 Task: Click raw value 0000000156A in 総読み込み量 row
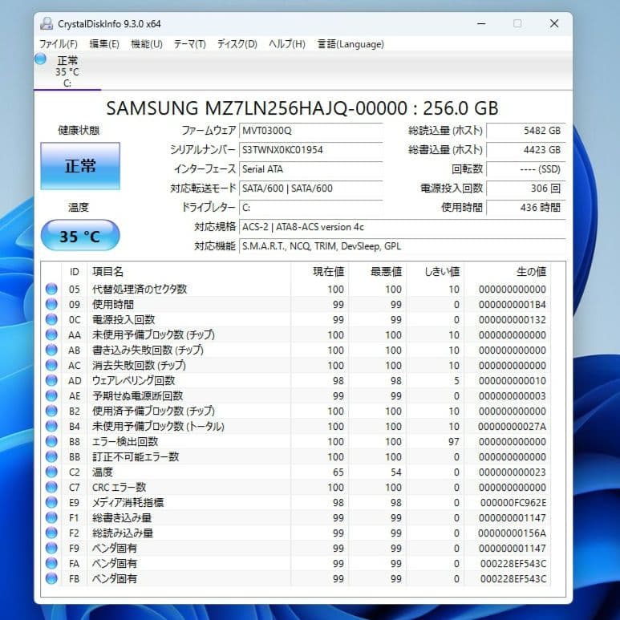pyautogui.click(x=512, y=533)
